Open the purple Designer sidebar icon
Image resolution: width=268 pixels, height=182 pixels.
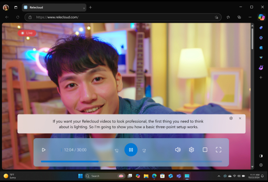coord(261,68)
